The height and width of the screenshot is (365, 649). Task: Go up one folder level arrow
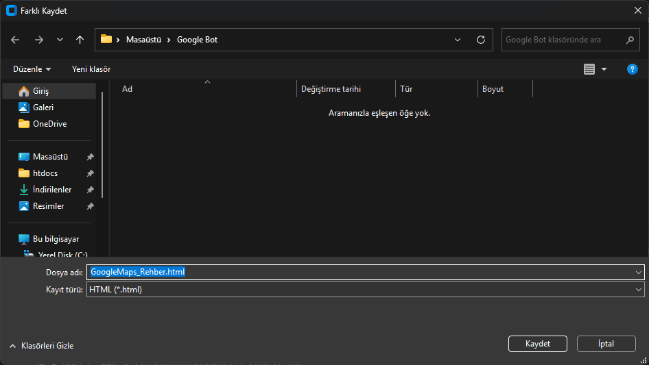point(80,40)
